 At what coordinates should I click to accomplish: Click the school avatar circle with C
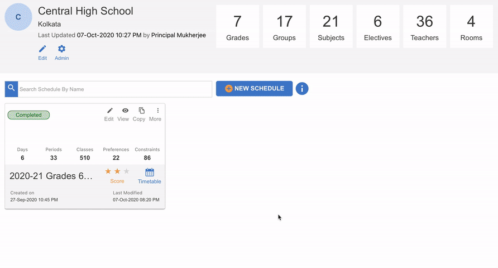click(18, 17)
